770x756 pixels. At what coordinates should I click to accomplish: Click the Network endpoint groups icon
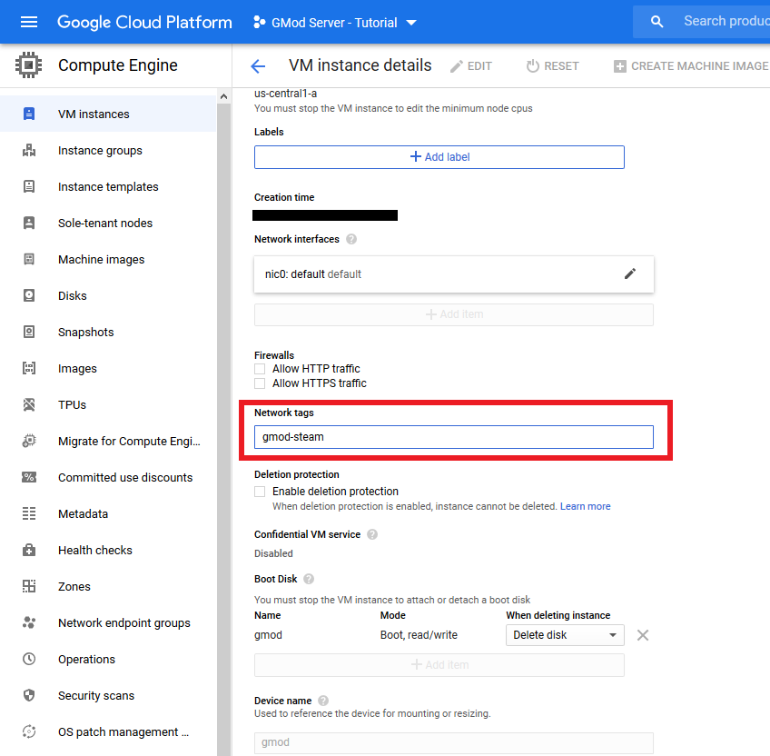[x=29, y=622]
